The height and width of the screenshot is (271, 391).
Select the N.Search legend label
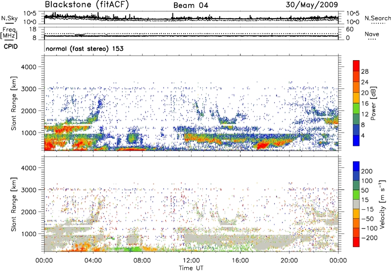click(x=377, y=18)
